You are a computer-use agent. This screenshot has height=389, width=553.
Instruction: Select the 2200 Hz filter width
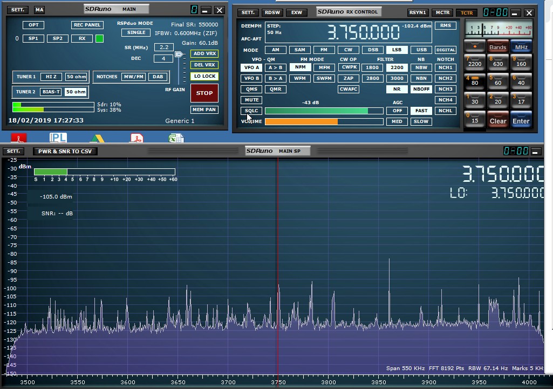(x=397, y=67)
